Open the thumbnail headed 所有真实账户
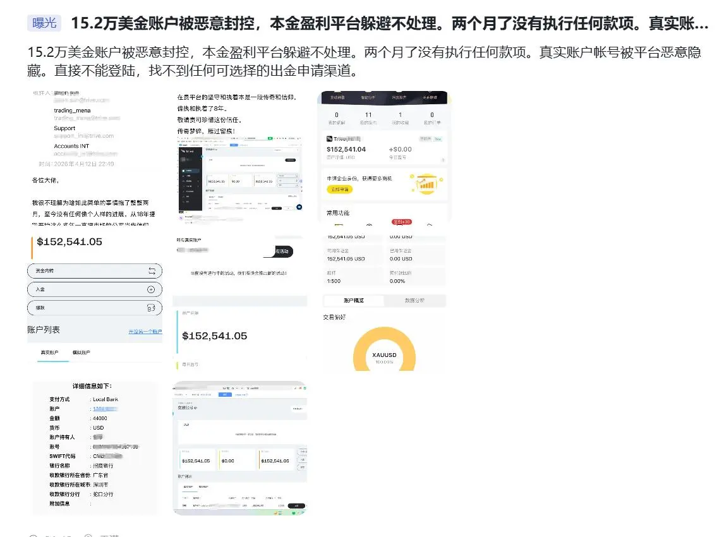This screenshot has width=724, height=537. (239, 303)
